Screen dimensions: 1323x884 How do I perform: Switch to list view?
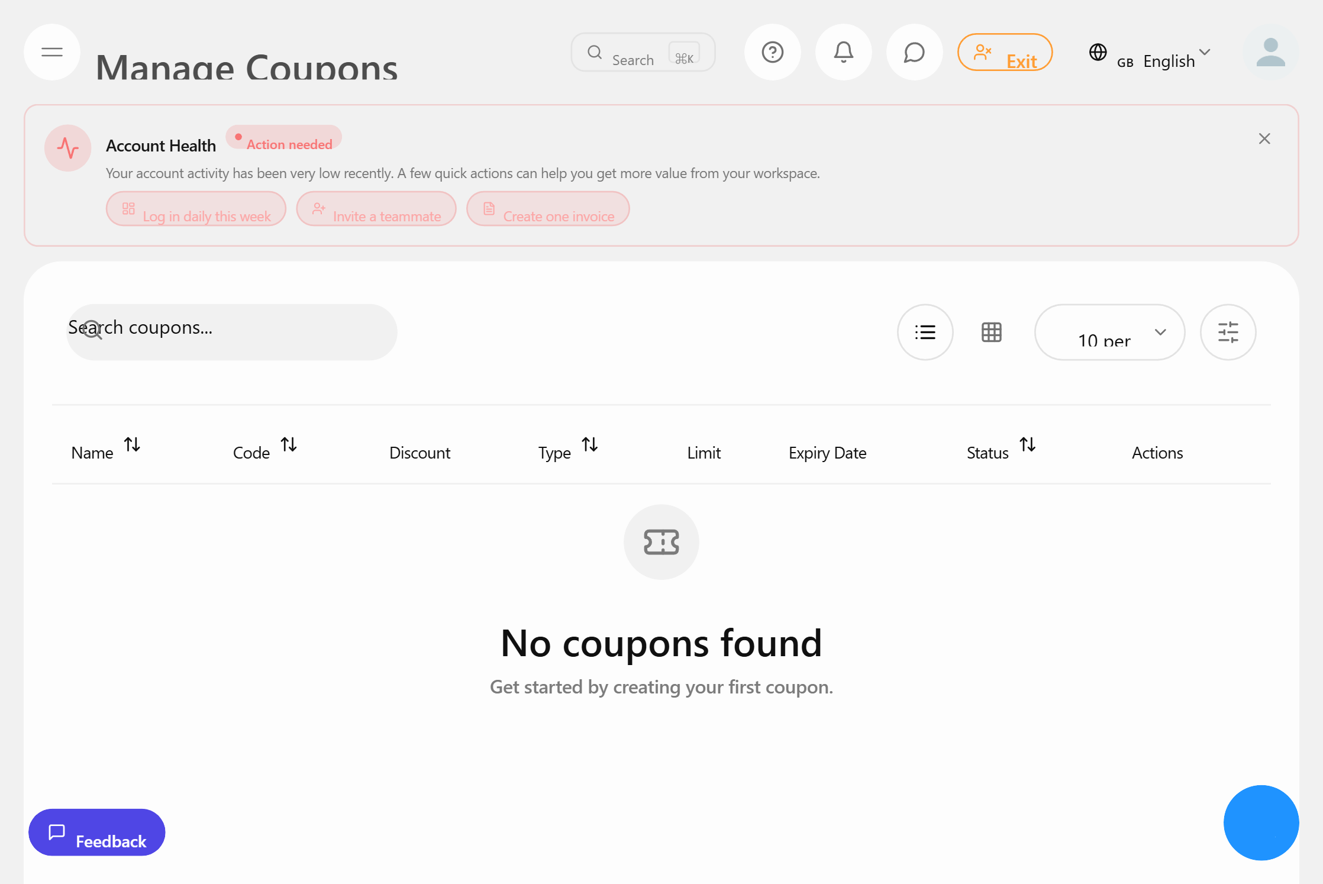click(x=925, y=332)
